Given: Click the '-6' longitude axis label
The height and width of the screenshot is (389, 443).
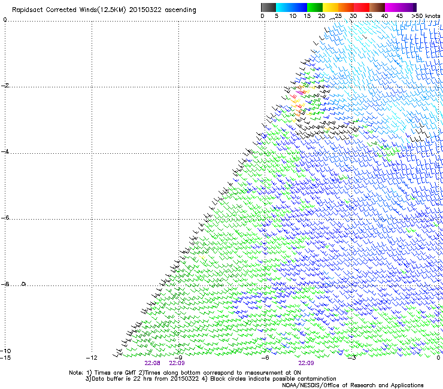Looking at the screenshot, I should (265, 358).
